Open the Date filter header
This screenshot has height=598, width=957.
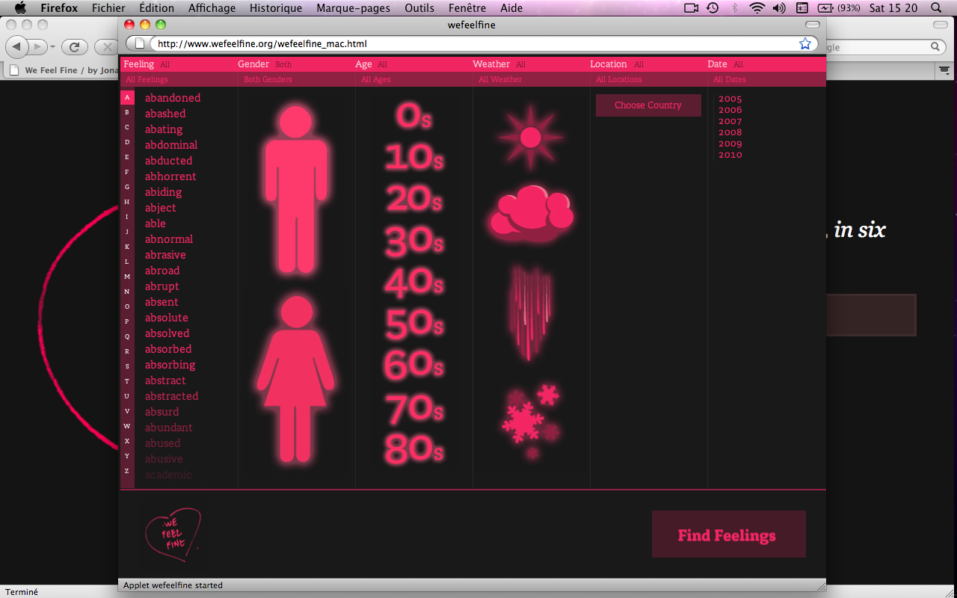pos(717,64)
